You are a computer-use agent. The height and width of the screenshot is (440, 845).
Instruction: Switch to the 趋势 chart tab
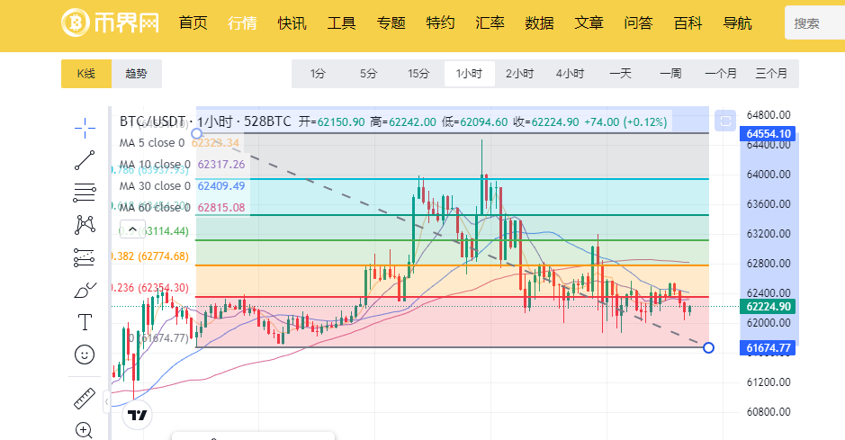[137, 74]
